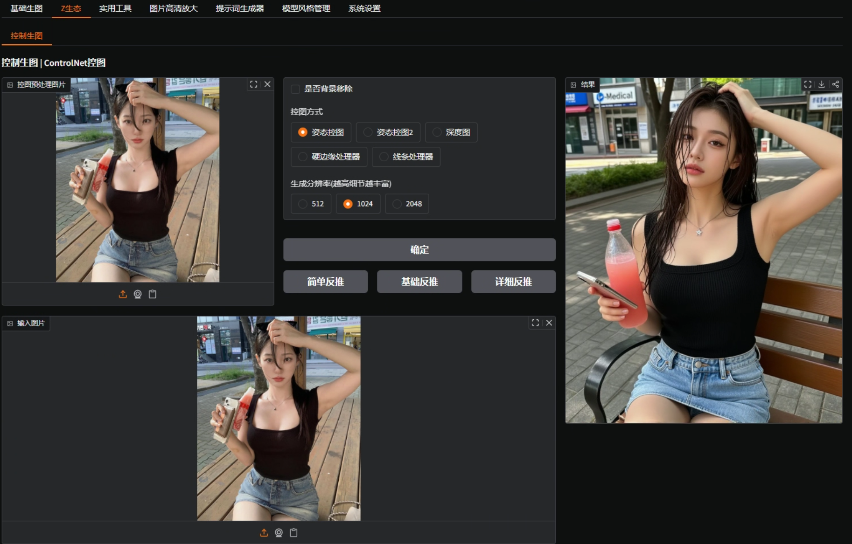
Task: View result image in fullscreen
Action: pyautogui.click(x=808, y=84)
